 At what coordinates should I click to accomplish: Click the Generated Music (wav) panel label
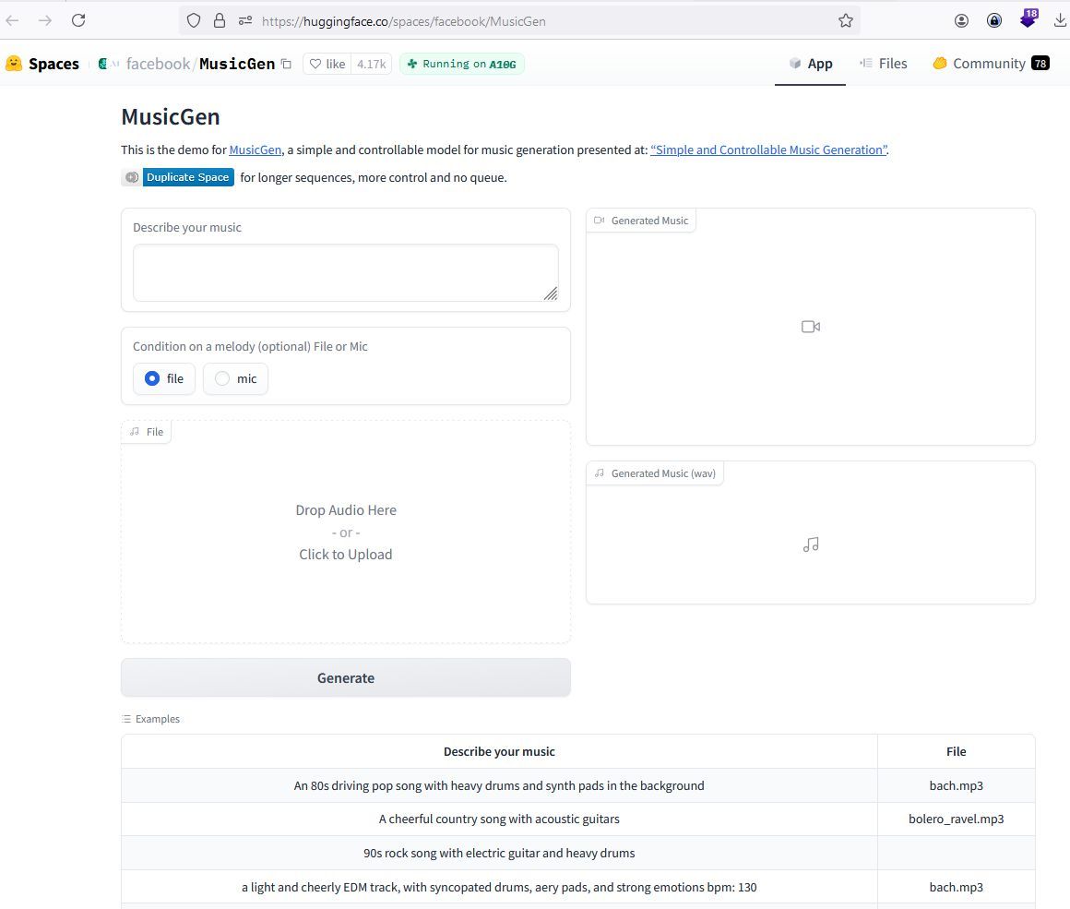click(x=655, y=473)
